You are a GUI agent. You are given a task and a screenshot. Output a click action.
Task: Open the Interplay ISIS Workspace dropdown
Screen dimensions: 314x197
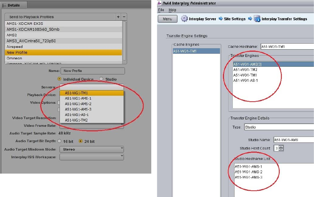(x=91, y=157)
